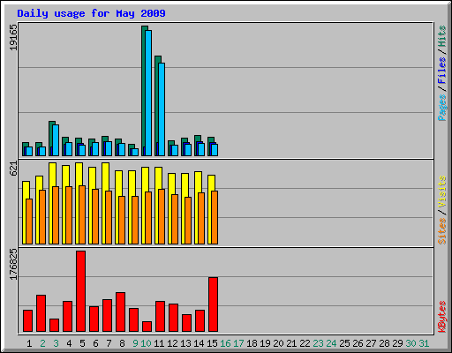Click the day 8 axis label
The height and width of the screenshot is (353, 452).
[122, 343]
